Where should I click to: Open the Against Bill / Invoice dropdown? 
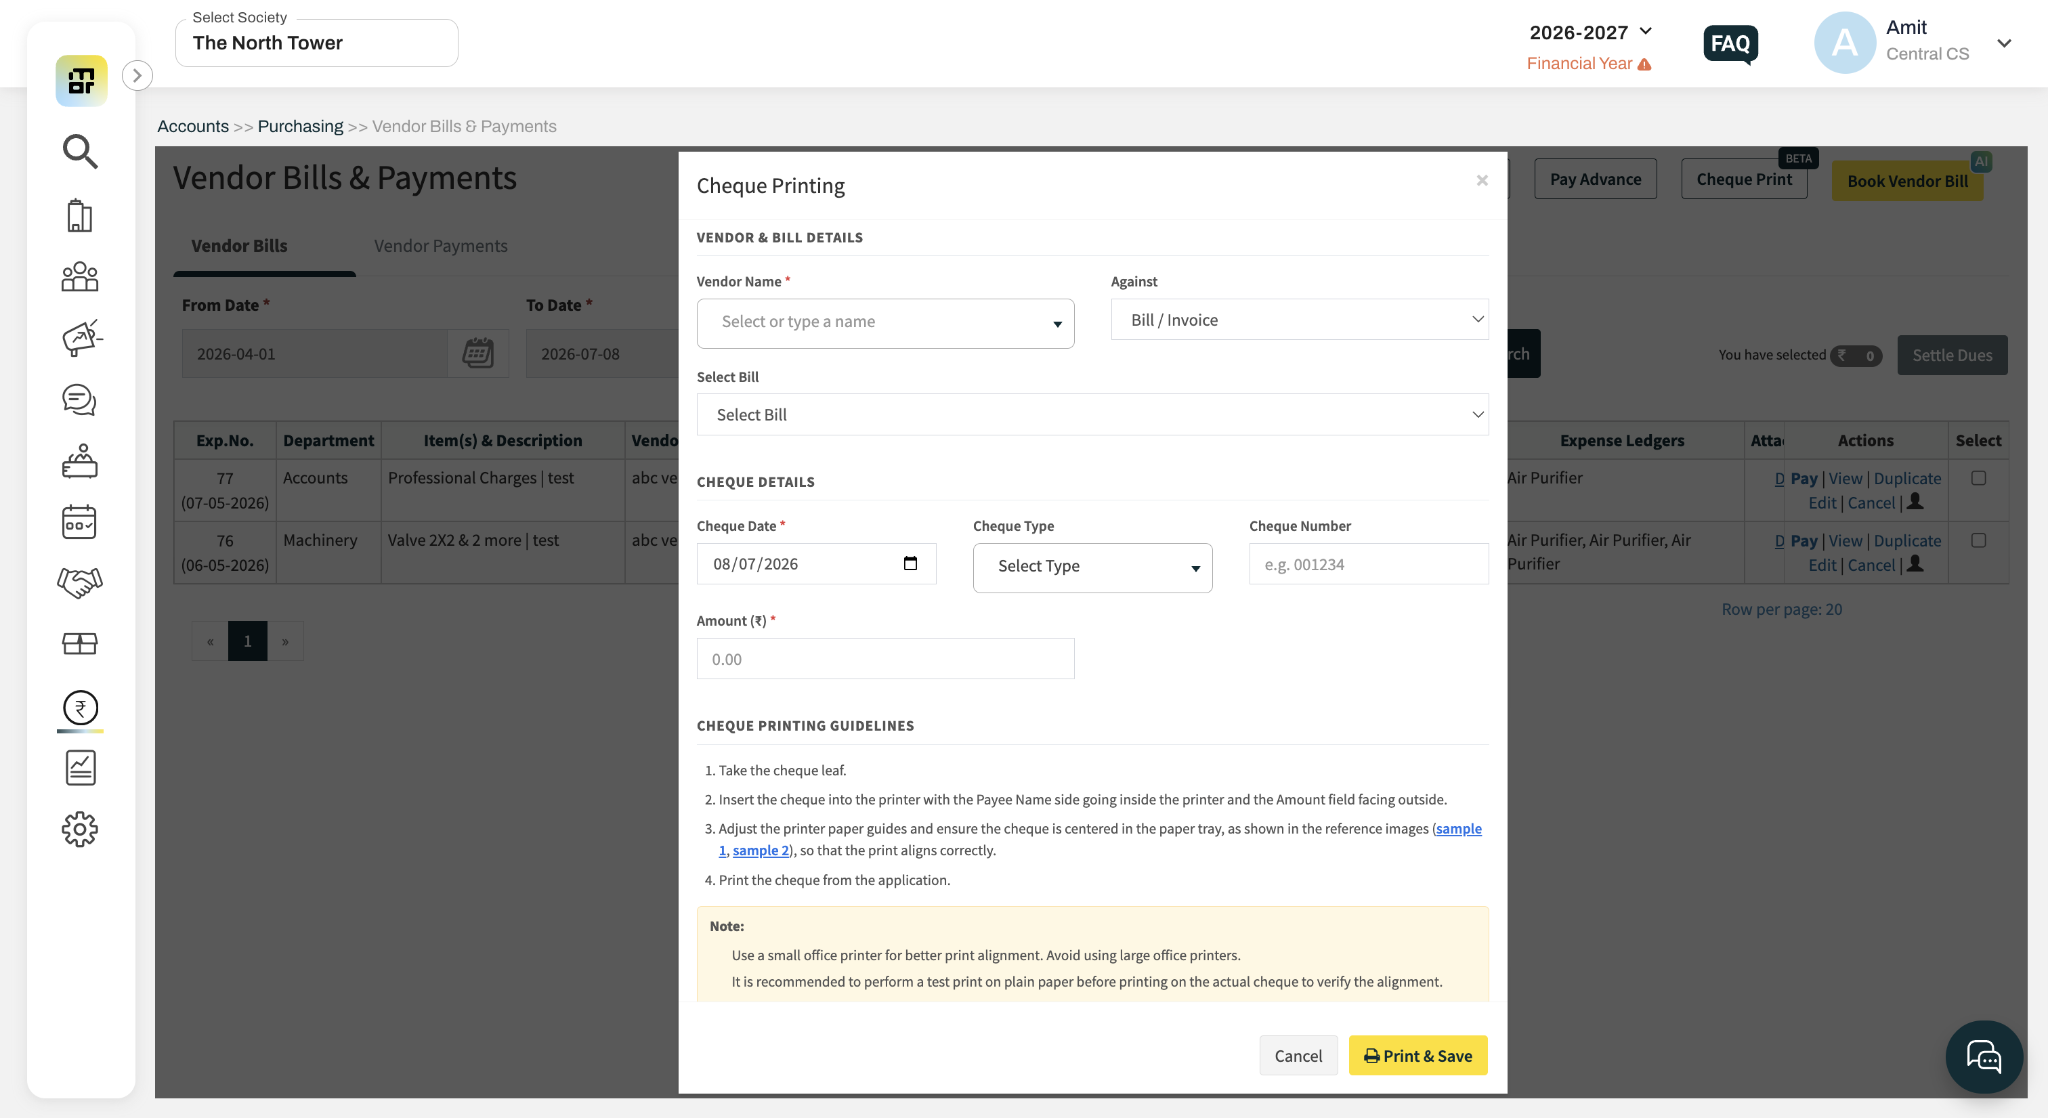tap(1299, 320)
